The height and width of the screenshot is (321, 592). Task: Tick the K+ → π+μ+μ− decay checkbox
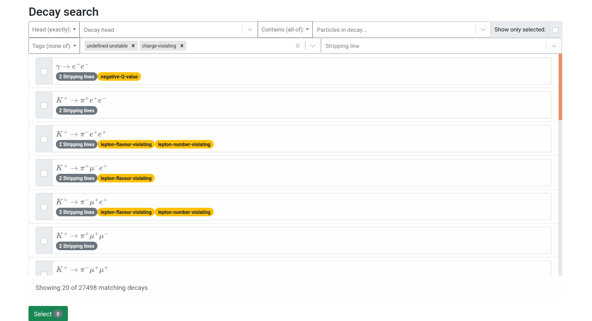(x=44, y=241)
